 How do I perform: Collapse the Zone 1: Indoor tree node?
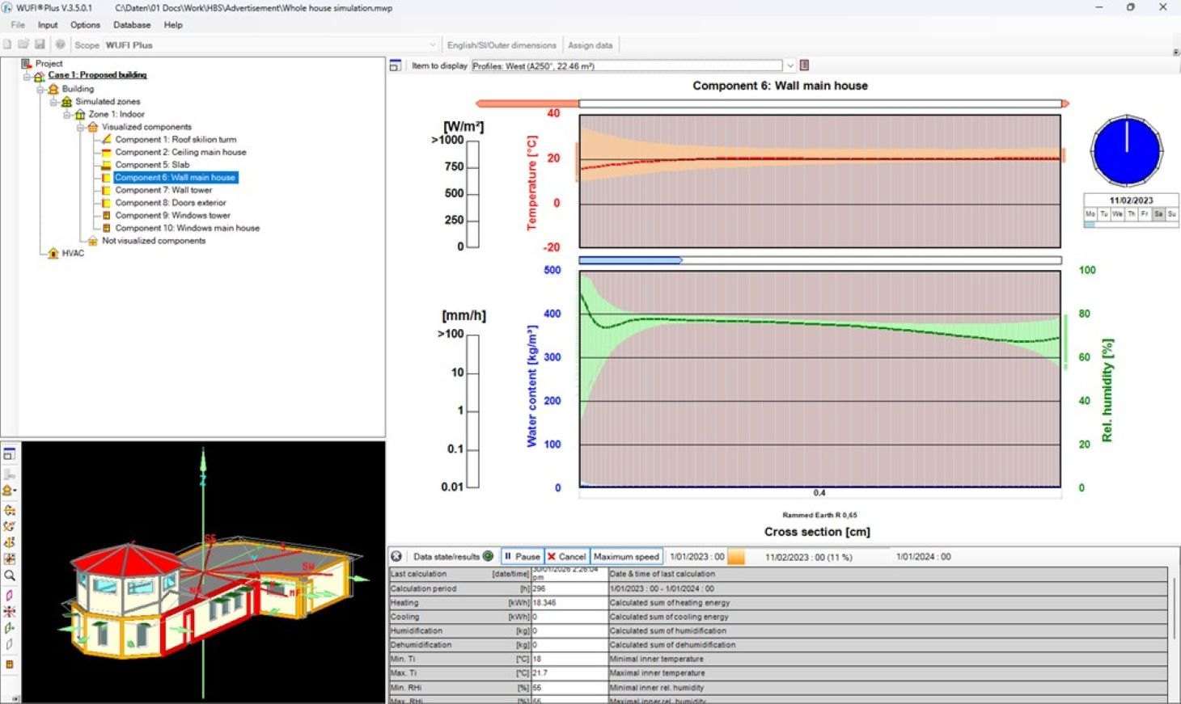pyautogui.click(x=68, y=115)
